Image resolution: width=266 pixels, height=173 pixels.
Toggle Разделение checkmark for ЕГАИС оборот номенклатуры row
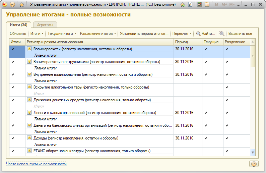tap(227, 151)
